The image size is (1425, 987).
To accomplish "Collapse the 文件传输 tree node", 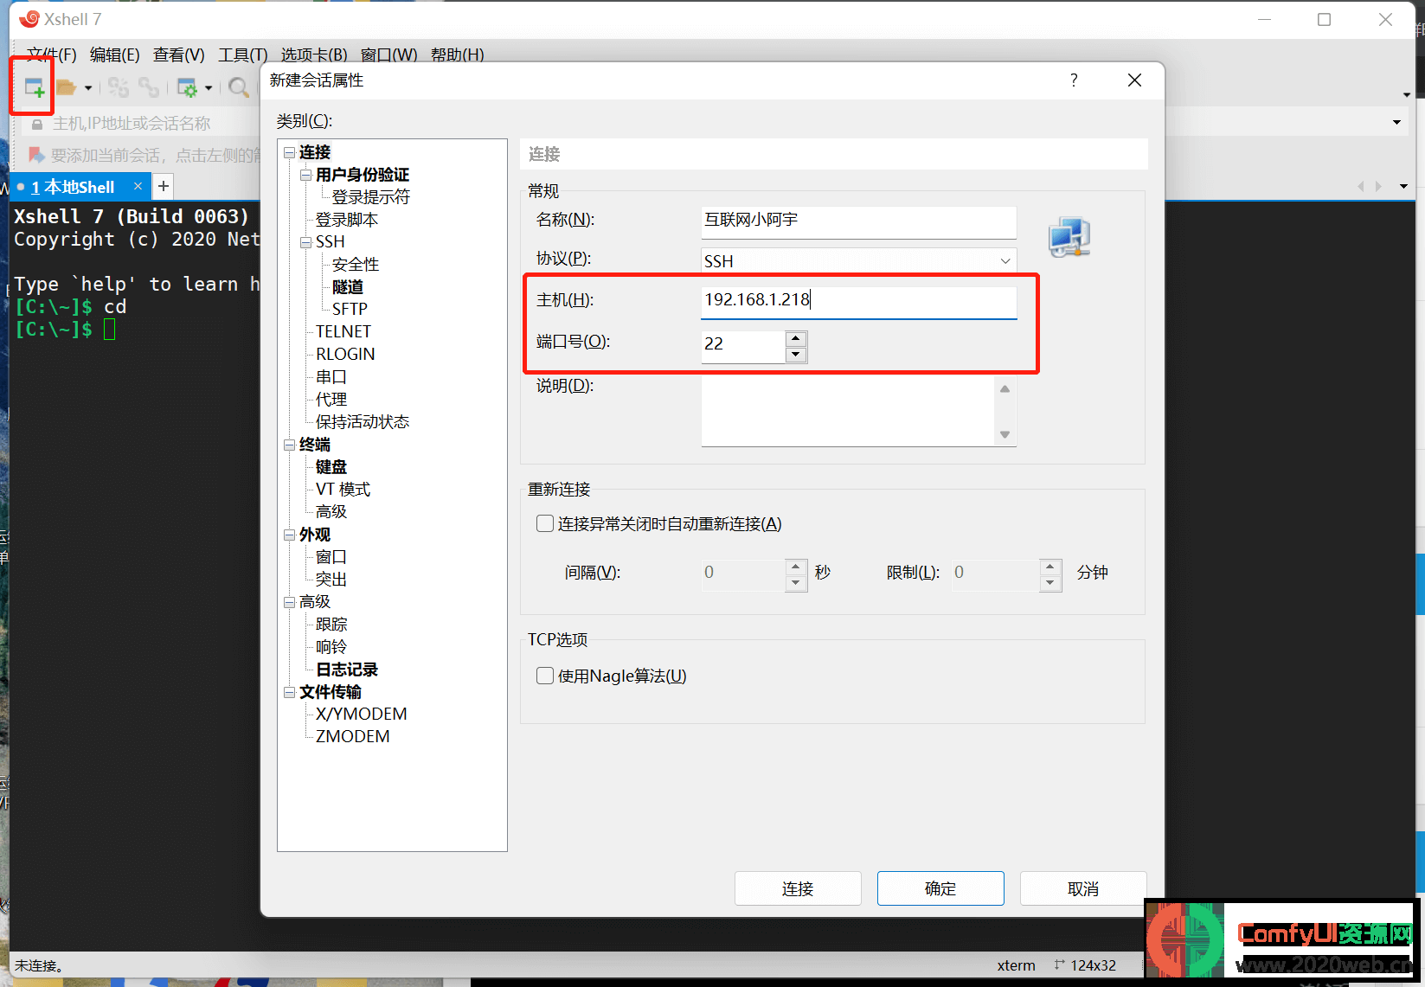I will 289,692.
